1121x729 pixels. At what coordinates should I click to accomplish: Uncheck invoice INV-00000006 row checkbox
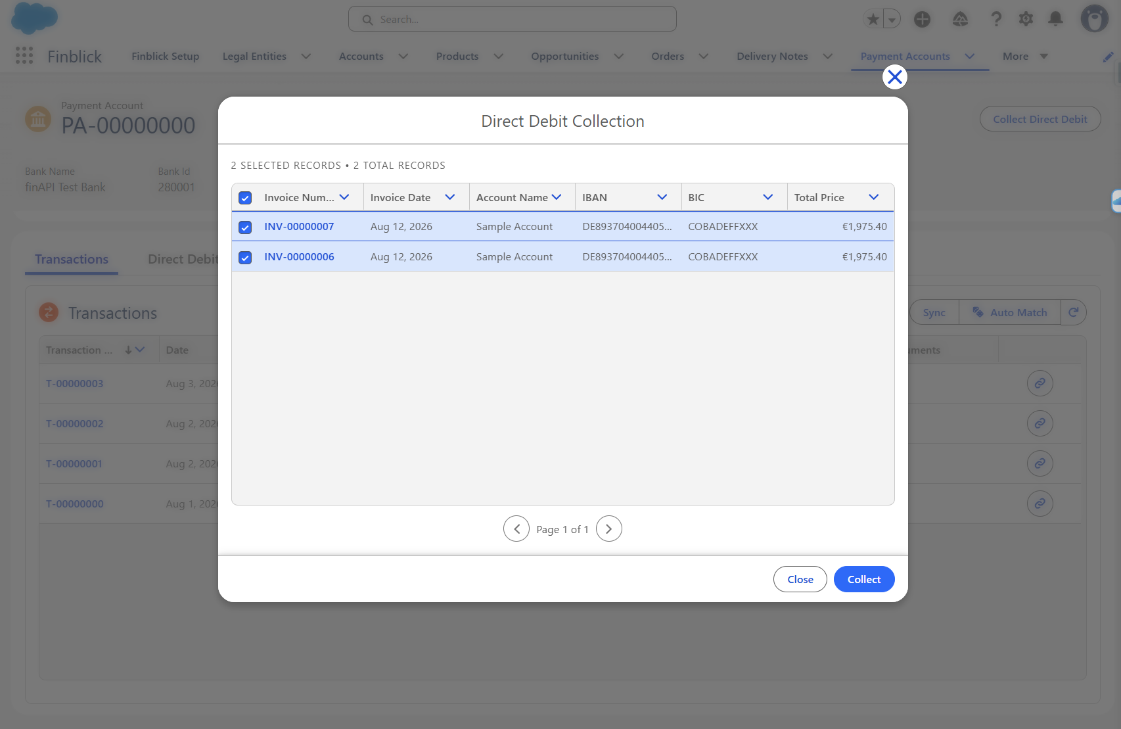pos(245,258)
